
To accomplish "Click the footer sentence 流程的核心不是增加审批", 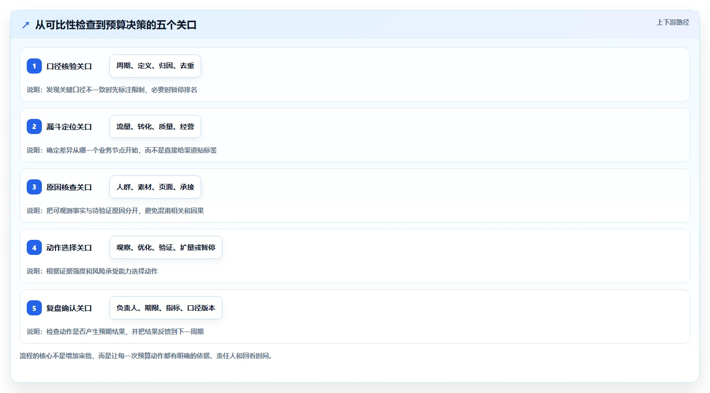I will pyautogui.click(x=146, y=356).
